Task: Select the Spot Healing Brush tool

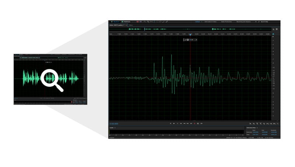Action: (x=167, y=22)
